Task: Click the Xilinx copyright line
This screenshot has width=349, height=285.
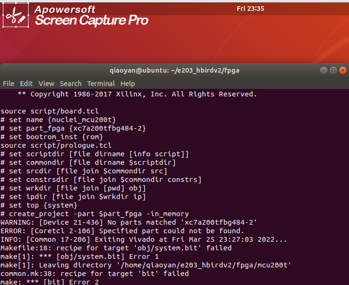Action: point(137,94)
